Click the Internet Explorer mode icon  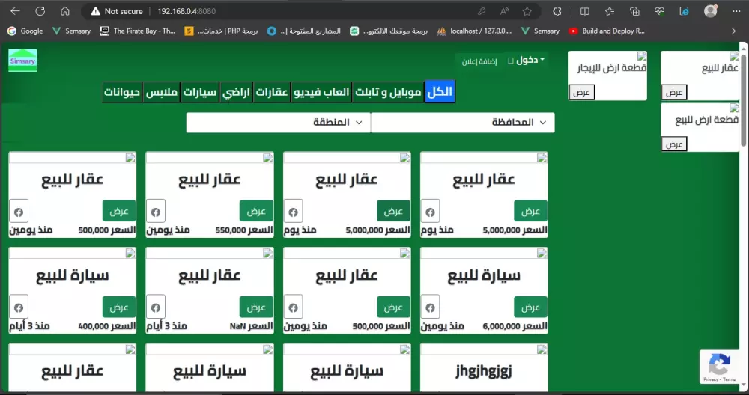[x=685, y=11]
